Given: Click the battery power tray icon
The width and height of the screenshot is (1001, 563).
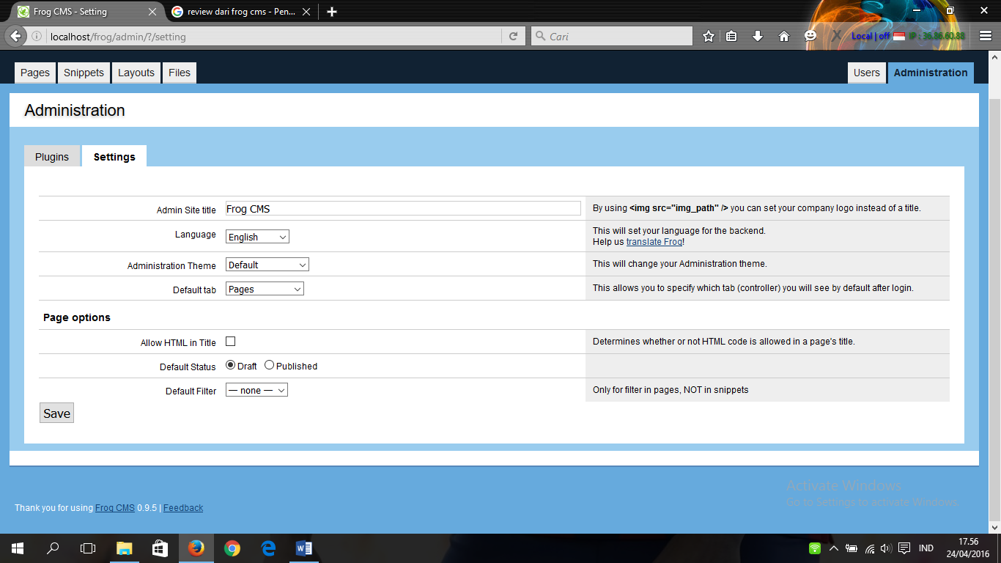Looking at the screenshot, I should (x=852, y=548).
